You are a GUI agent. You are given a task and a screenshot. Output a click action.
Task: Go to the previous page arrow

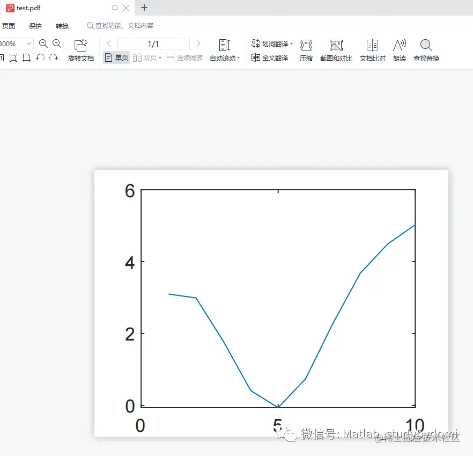click(x=109, y=44)
